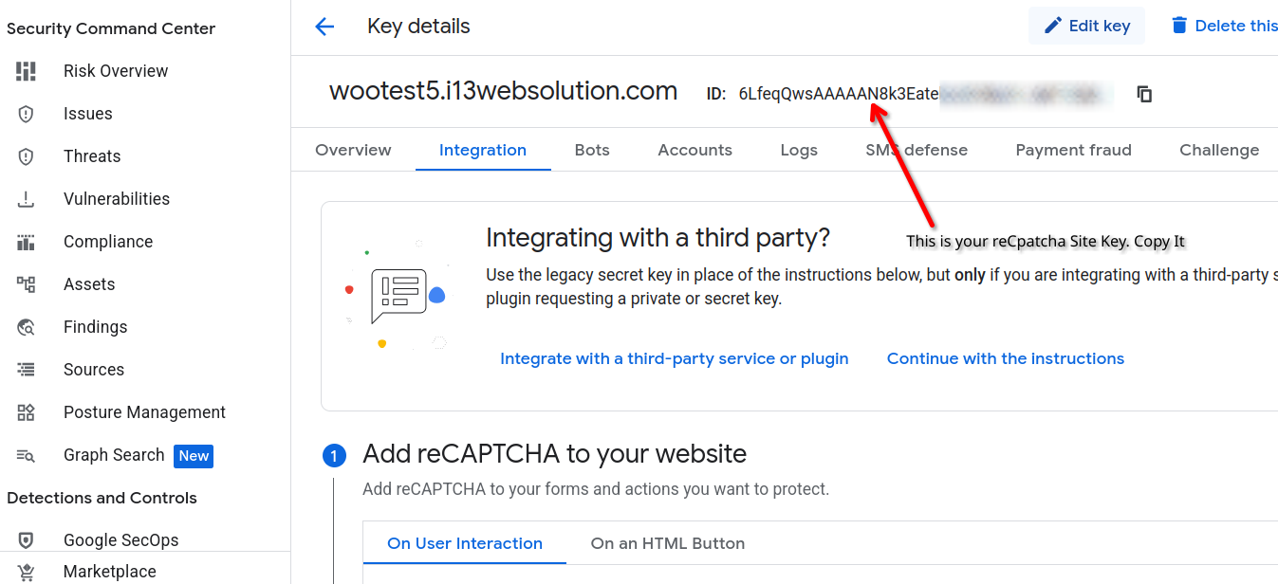Image resolution: width=1278 pixels, height=584 pixels.
Task: Click the Edit key button
Action: (x=1086, y=26)
